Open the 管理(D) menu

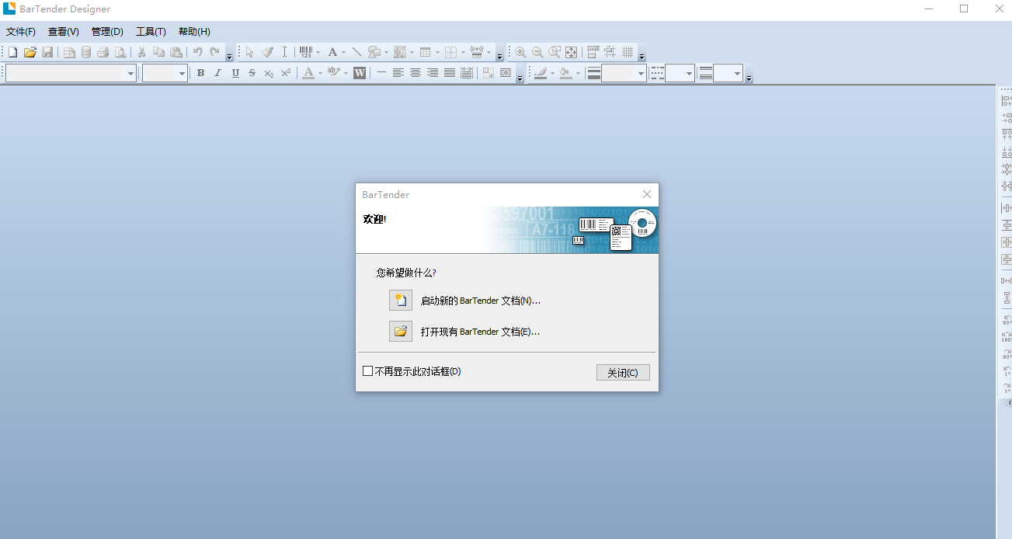click(107, 32)
